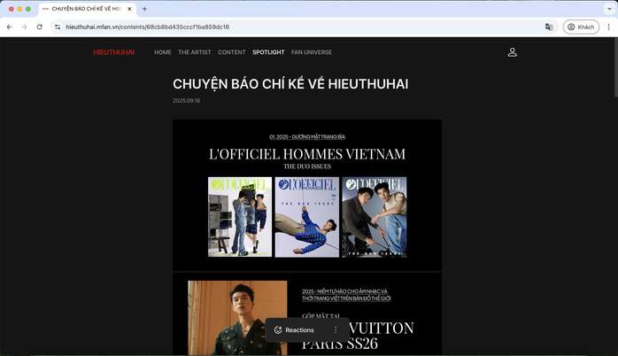Open the Khách guest profile button
The width and height of the screenshot is (618, 356).
click(581, 27)
